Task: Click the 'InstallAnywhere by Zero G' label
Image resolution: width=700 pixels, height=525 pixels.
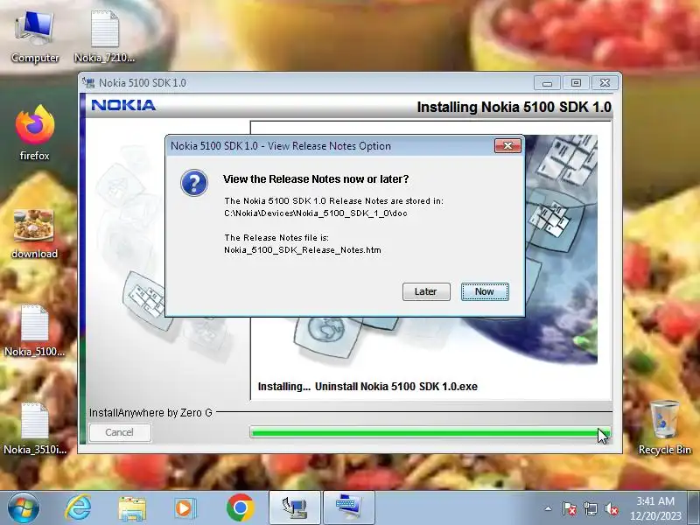Action: (x=150, y=412)
